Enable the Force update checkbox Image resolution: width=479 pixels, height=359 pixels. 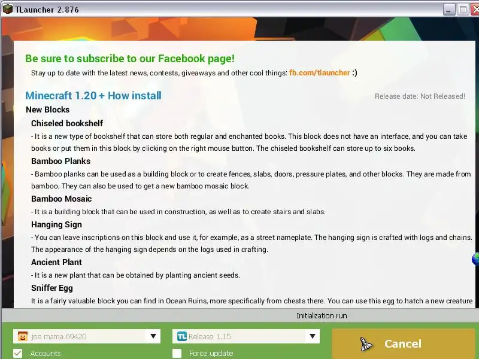pyautogui.click(x=177, y=353)
